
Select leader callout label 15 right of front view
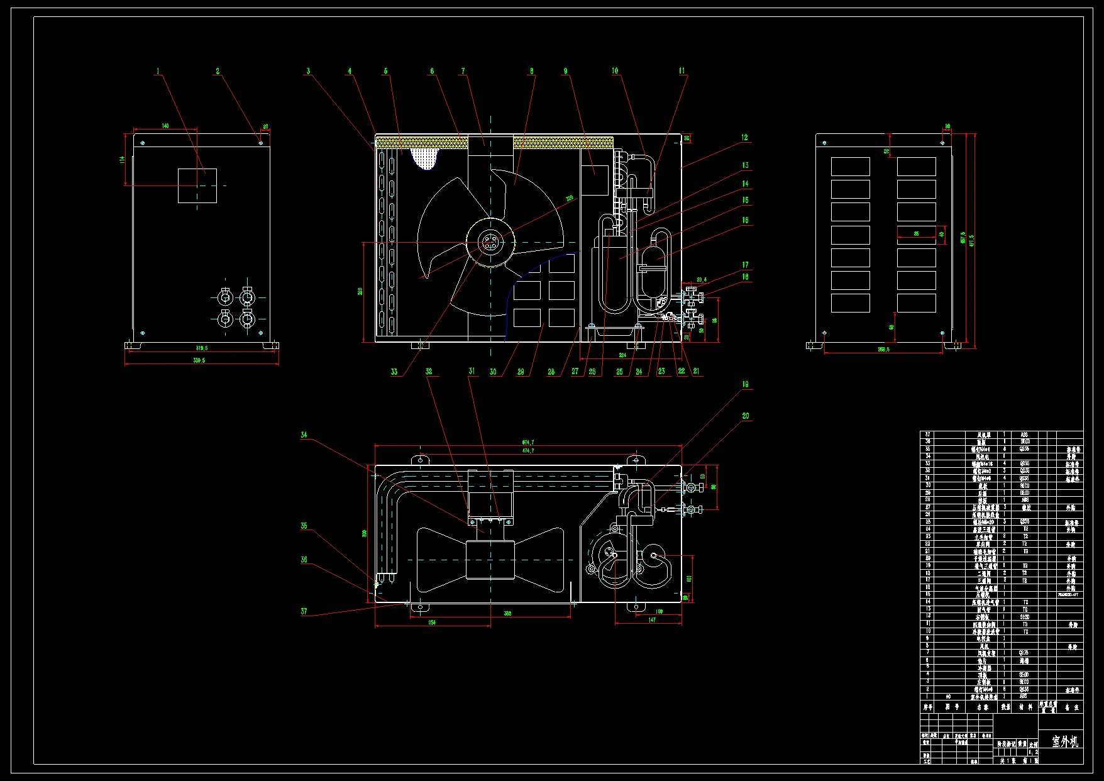coord(745,201)
